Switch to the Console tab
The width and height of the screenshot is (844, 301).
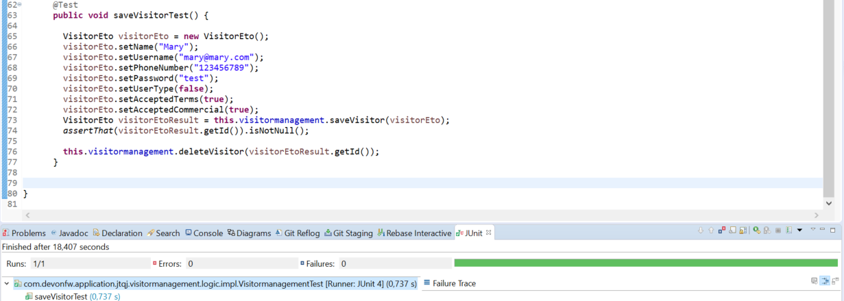pyautogui.click(x=204, y=233)
